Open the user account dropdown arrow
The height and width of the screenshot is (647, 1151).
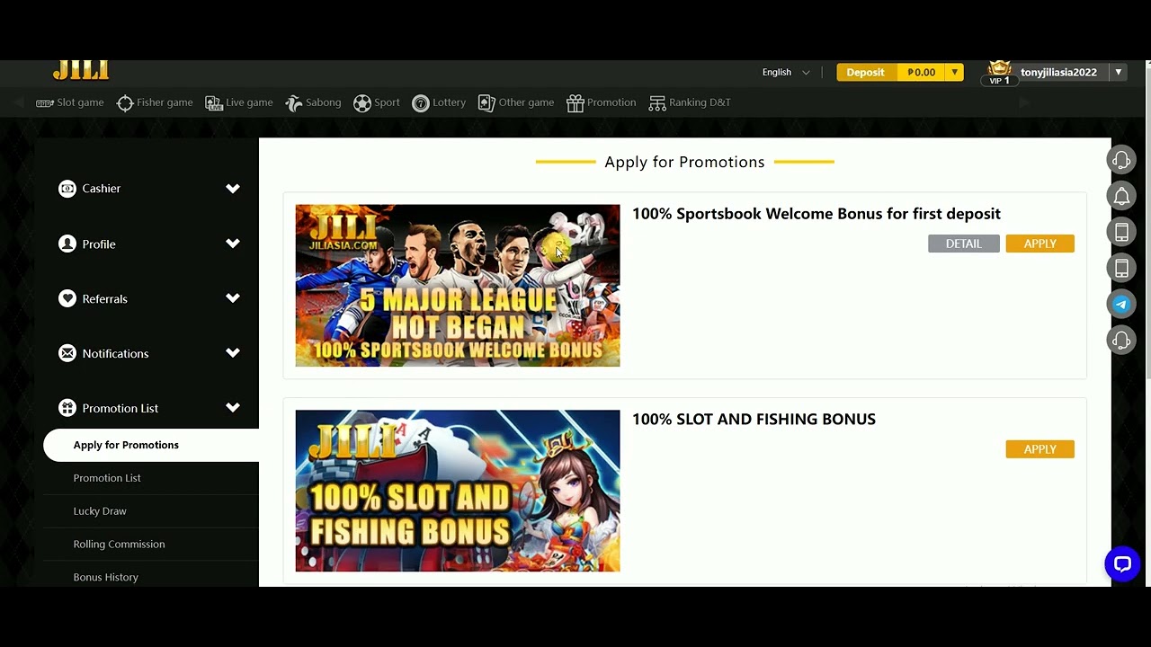click(x=1119, y=72)
